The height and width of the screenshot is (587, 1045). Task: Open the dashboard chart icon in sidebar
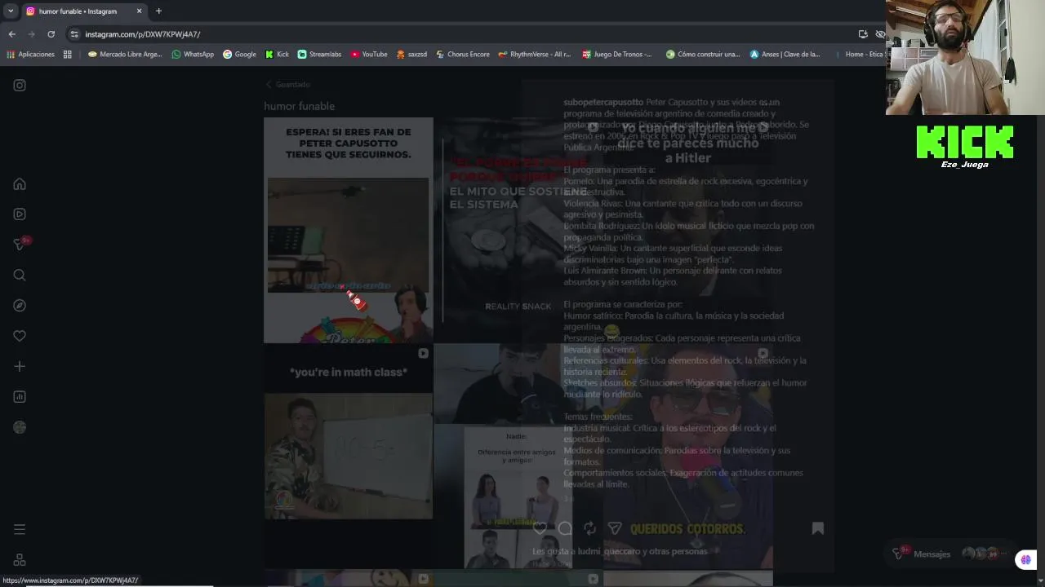pos(20,396)
